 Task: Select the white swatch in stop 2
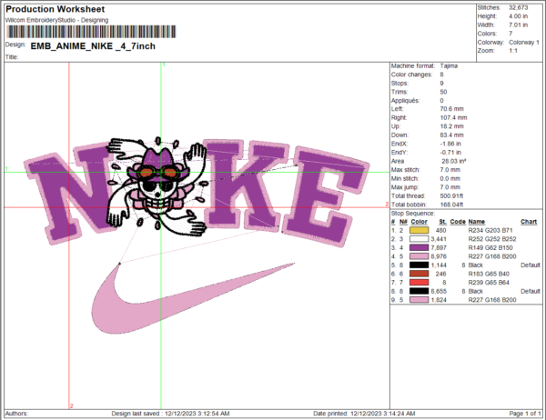point(419,239)
